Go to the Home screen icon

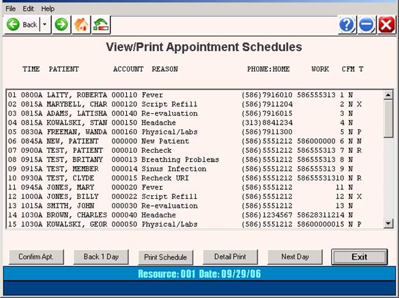[81, 25]
